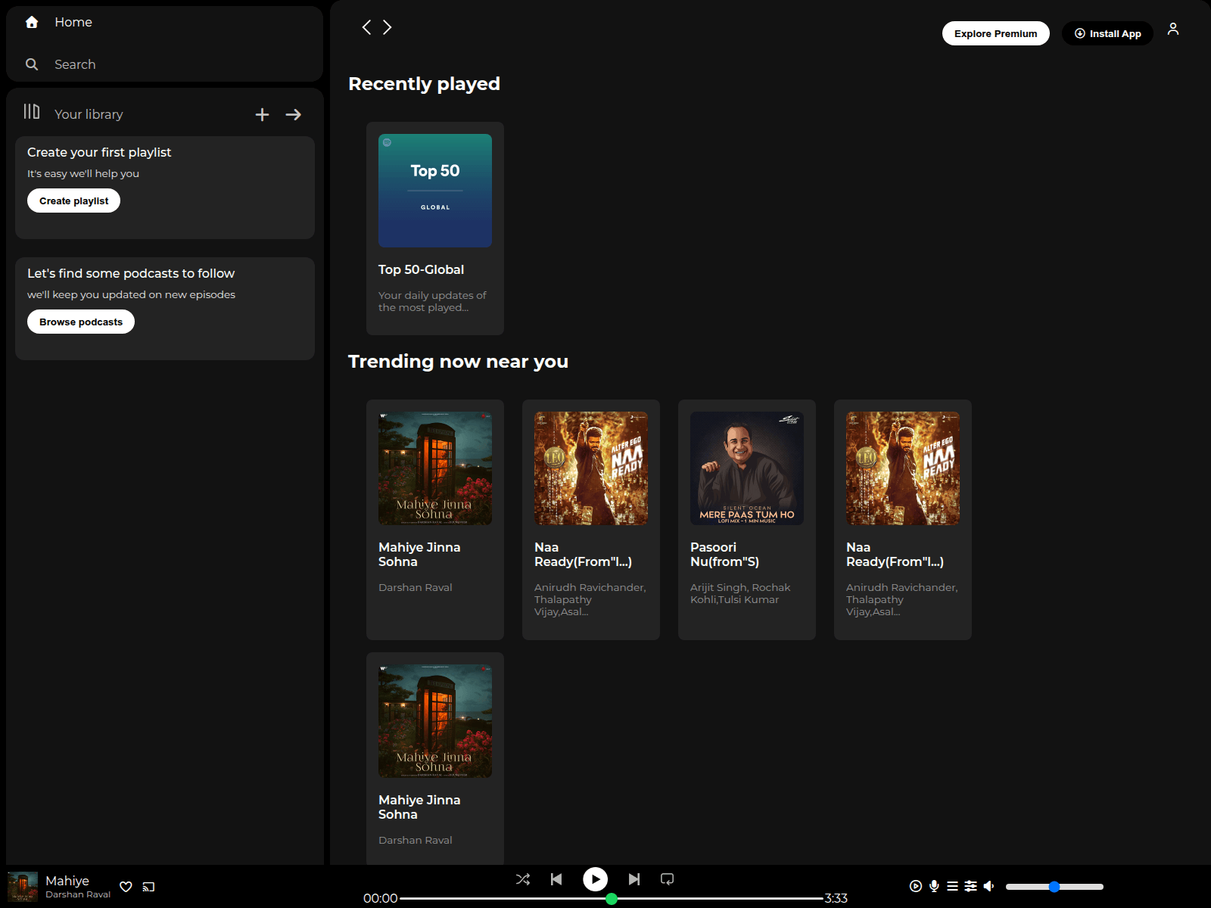Click the Home house icon
1211x908 pixels.
tap(32, 22)
